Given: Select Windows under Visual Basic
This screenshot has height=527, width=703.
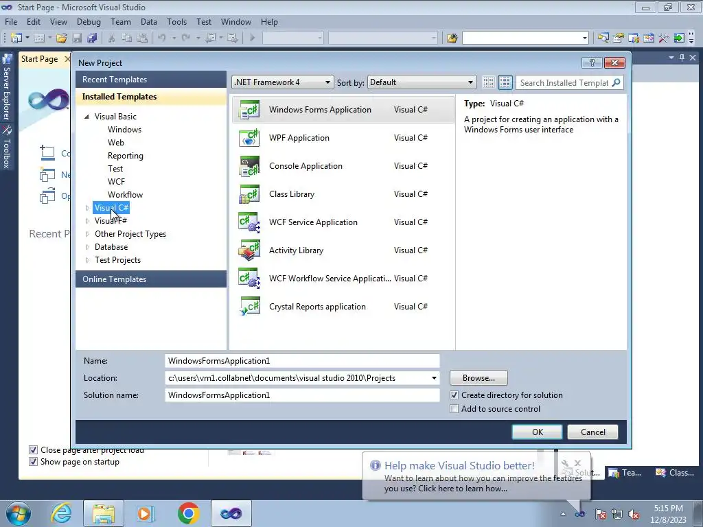Looking at the screenshot, I should [x=124, y=130].
